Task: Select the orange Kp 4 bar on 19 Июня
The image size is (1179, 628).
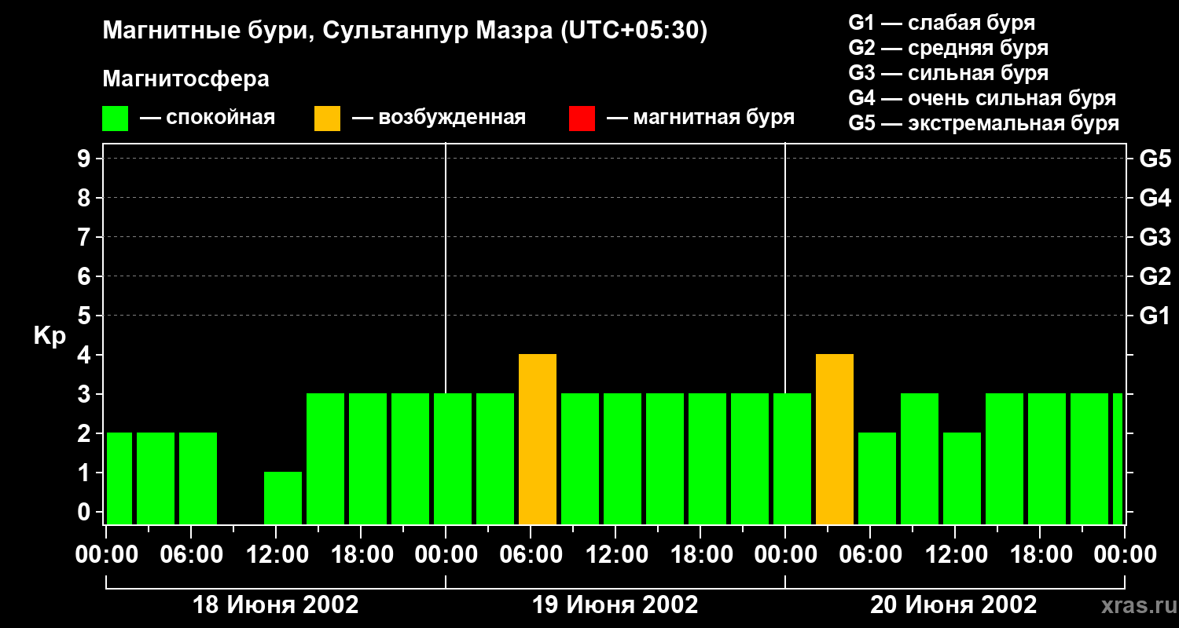Action: (538, 440)
